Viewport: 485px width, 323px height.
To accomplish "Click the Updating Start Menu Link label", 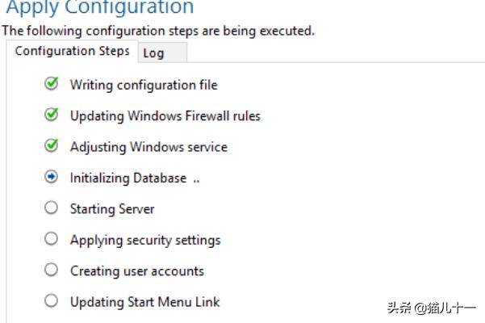I will (x=144, y=302).
